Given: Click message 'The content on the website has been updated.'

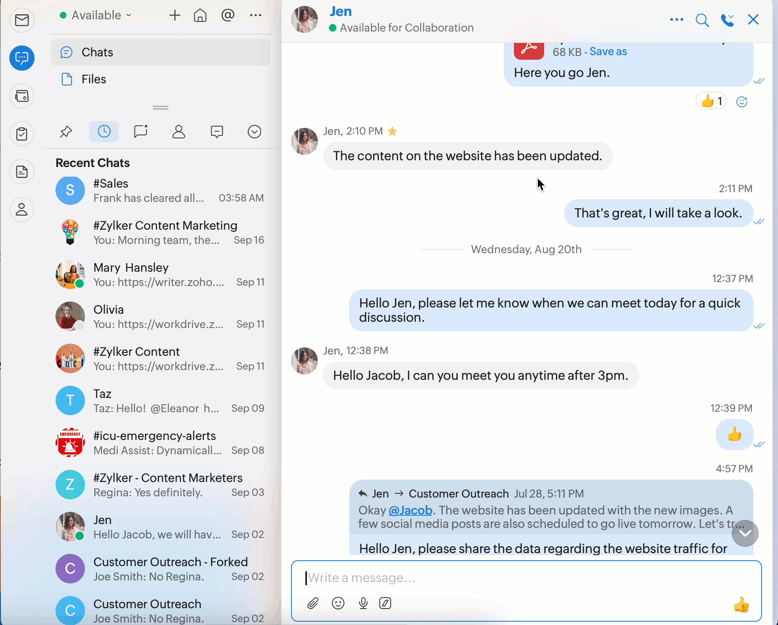Looking at the screenshot, I should click(468, 156).
